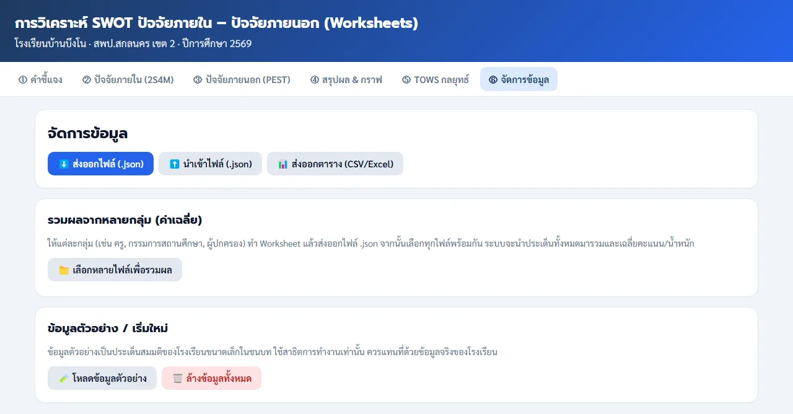Open TOWS กลยุทธ์ tab
793x414 pixels.
[x=436, y=79]
